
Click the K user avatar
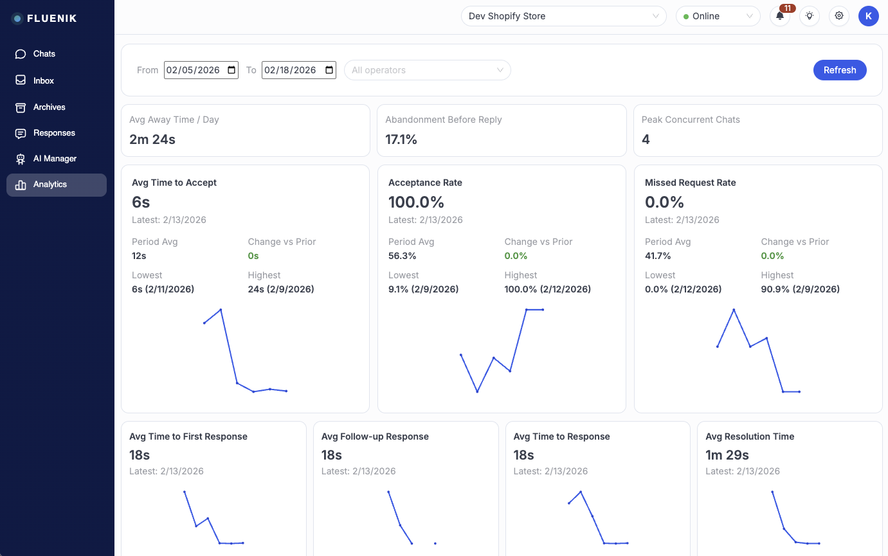(x=868, y=17)
